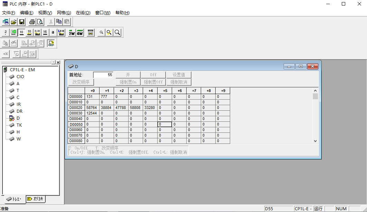Toggle the decimal 10 display format button

pyautogui.click(x=21, y=33)
